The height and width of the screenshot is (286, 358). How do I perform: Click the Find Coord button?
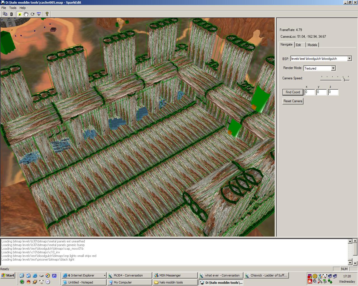tap(293, 92)
